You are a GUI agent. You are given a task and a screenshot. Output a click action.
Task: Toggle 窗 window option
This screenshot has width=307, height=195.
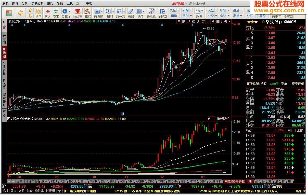point(203,21)
